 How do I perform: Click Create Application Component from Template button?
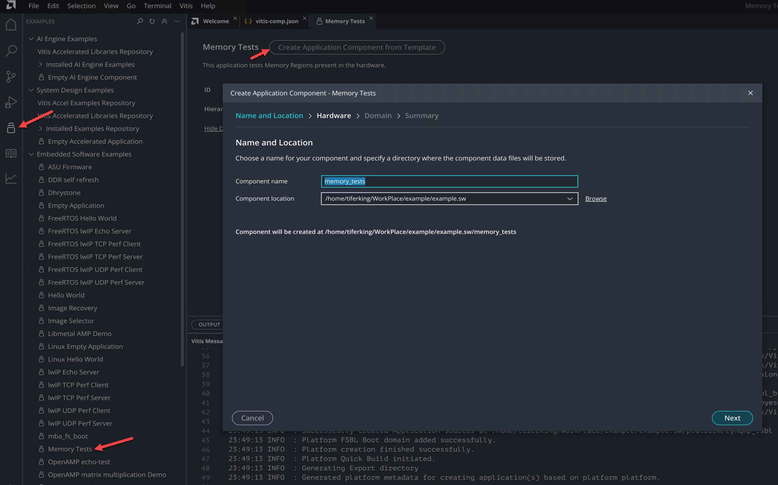click(x=357, y=47)
